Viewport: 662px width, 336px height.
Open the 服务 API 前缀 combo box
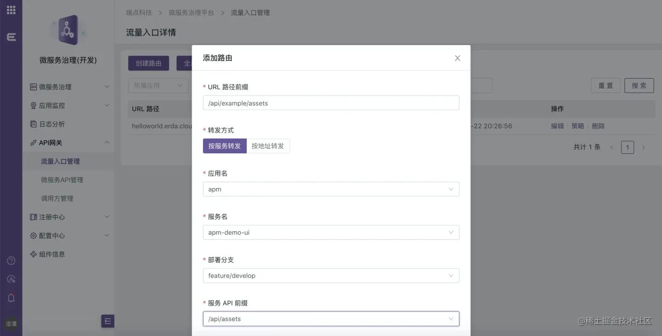coord(331,319)
